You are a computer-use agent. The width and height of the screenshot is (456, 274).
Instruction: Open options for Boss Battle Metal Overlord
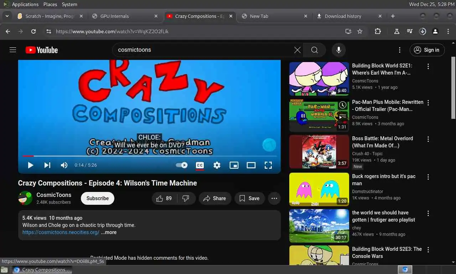pos(428,139)
